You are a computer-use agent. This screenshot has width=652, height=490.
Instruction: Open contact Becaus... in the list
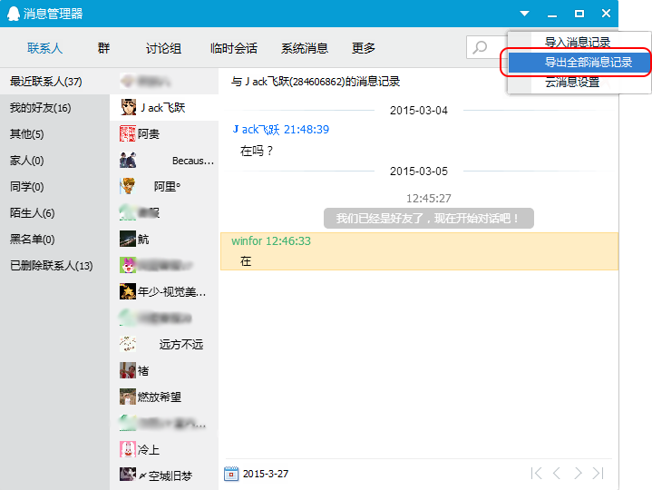[164, 160]
